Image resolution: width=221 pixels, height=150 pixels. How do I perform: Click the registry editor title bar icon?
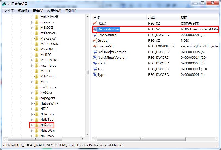coord(4,4)
